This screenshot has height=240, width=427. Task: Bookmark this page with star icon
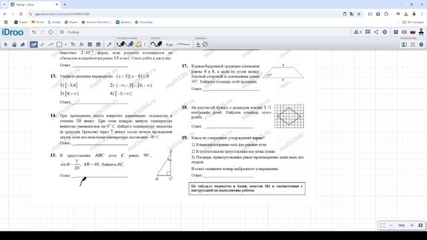click(x=359, y=14)
